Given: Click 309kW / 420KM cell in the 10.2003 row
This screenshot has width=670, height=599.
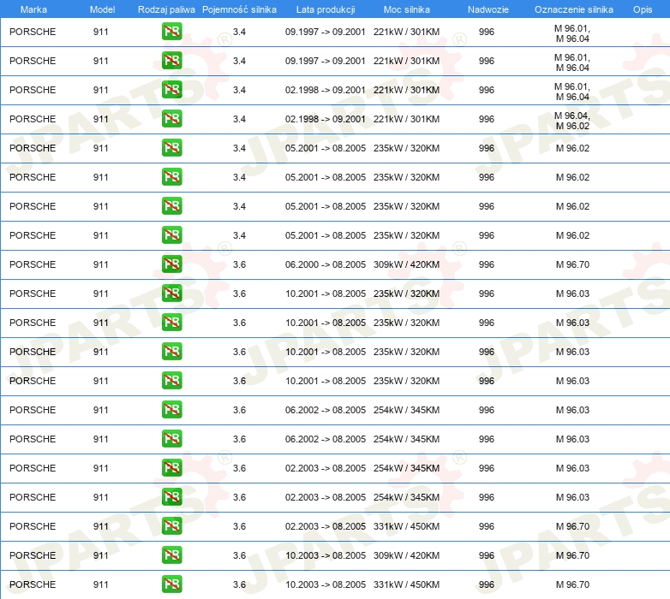Looking at the screenshot, I should (x=406, y=555).
